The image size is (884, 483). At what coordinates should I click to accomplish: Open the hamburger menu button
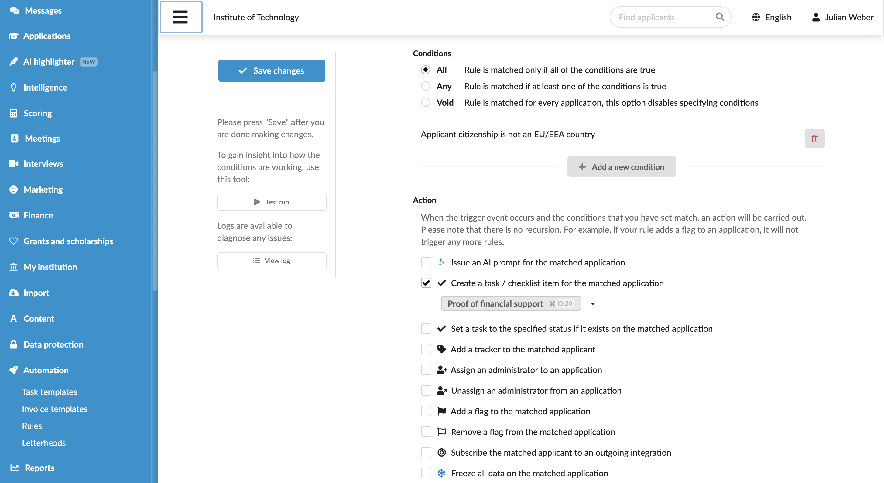pyautogui.click(x=181, y=17)
